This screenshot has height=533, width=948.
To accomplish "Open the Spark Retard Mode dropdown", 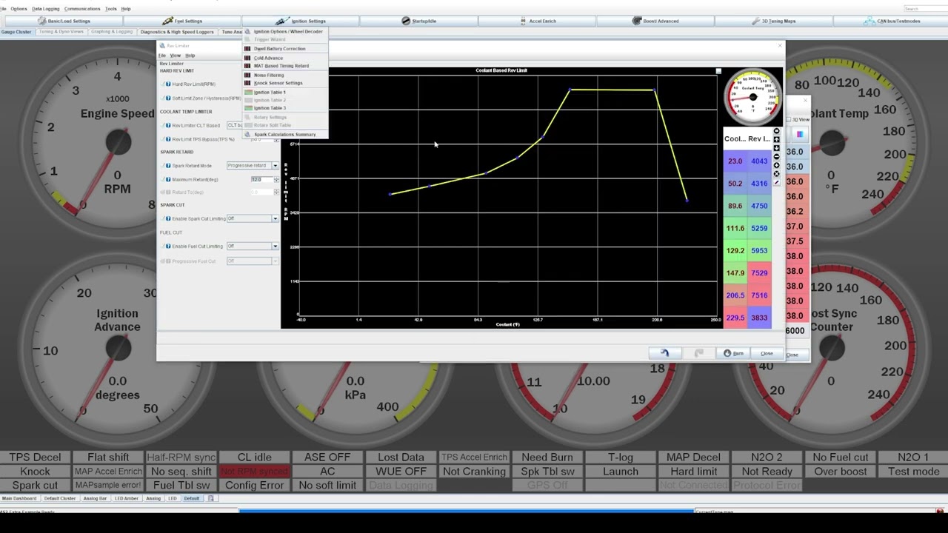I will click(275, 165).
